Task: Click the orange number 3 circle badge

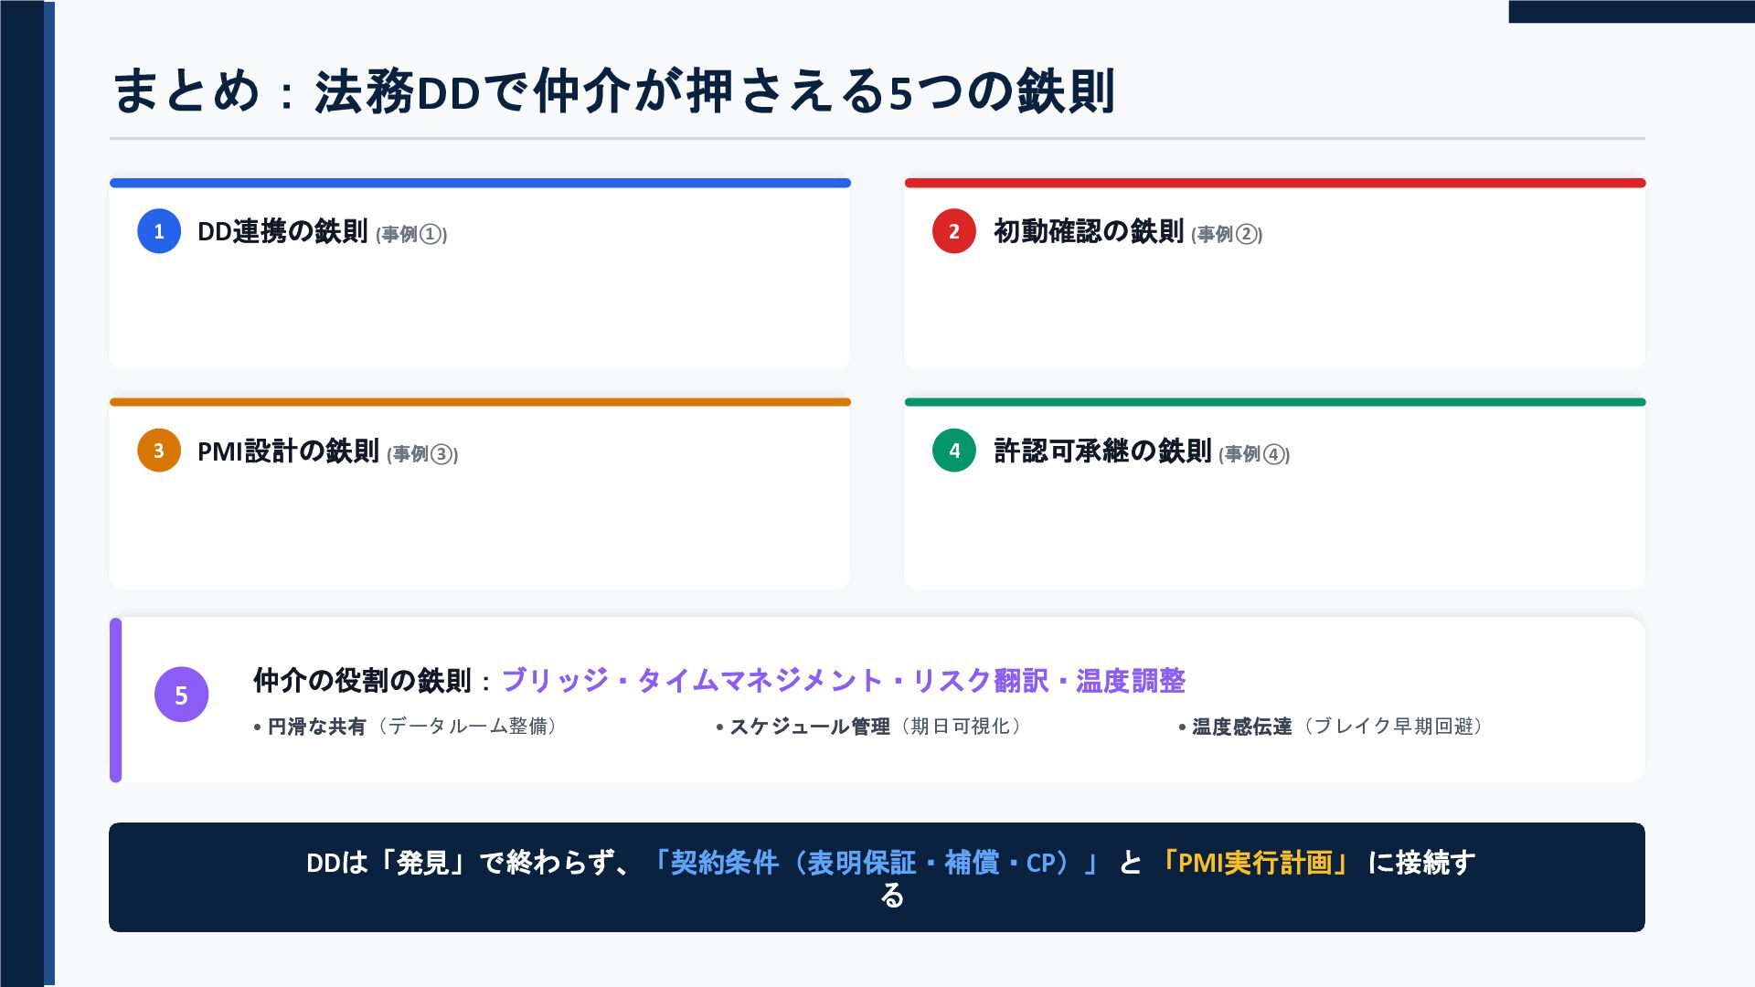Action: (x=159, y=451)
